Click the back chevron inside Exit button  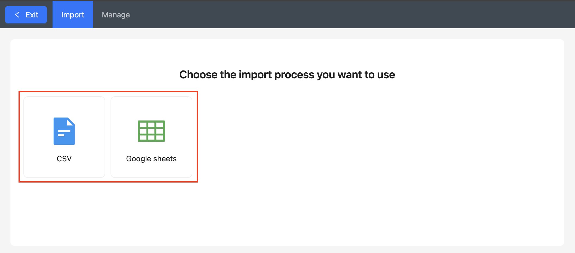click(x=17, y=15)
